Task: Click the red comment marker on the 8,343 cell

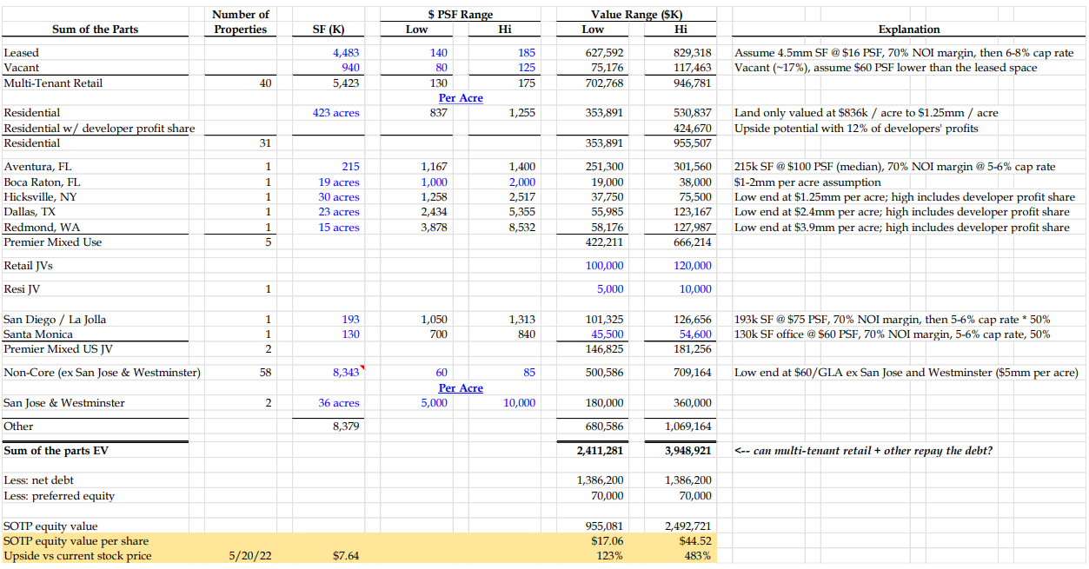Action: pyautogui.click(x=362, y=367)
